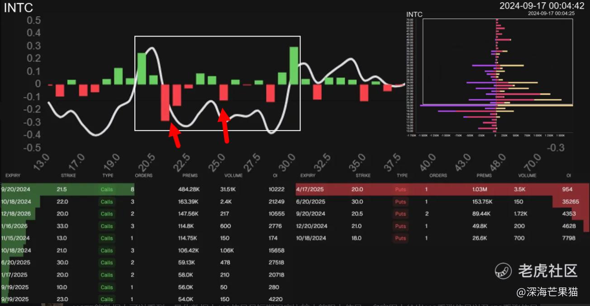This screenshot has width=590, height=306.
Task: Click the Puts type badge in the 1.03M row
Action: tap(401, 190)
